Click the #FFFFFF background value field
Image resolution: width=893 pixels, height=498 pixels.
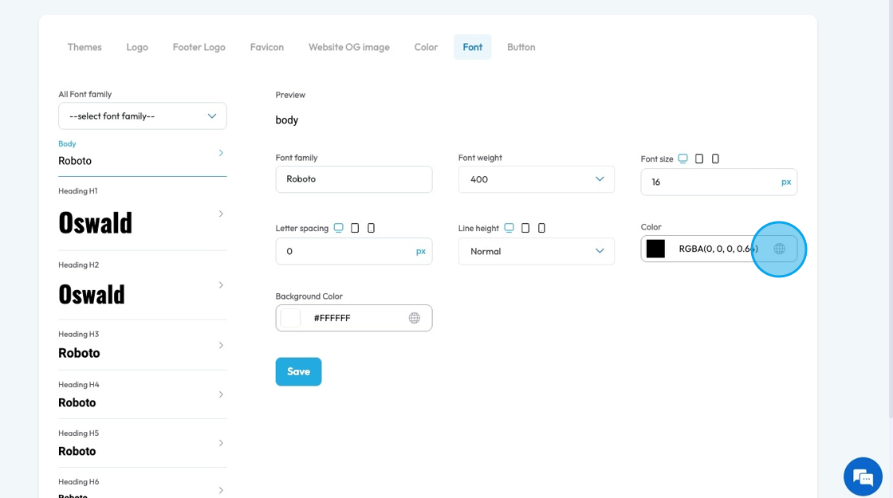tap(356, 318)
